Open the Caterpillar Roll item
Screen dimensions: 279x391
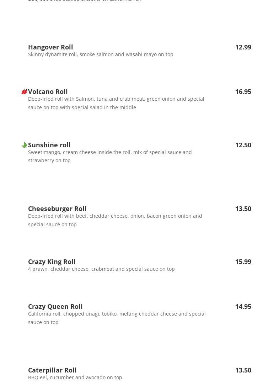(x=52, y=370)
